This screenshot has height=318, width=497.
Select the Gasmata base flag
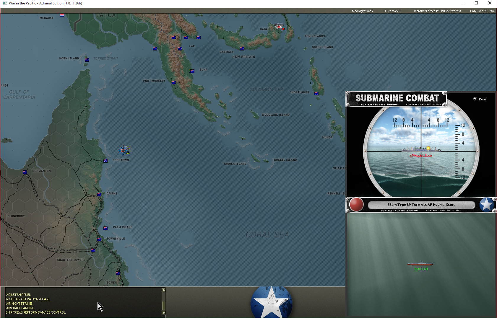point(242,49)
